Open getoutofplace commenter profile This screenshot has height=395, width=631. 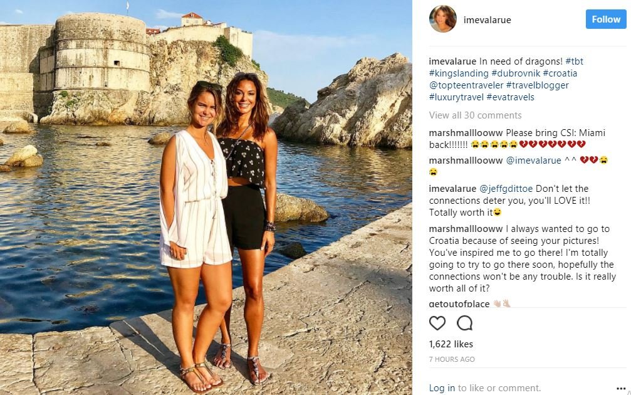(459, 304)
